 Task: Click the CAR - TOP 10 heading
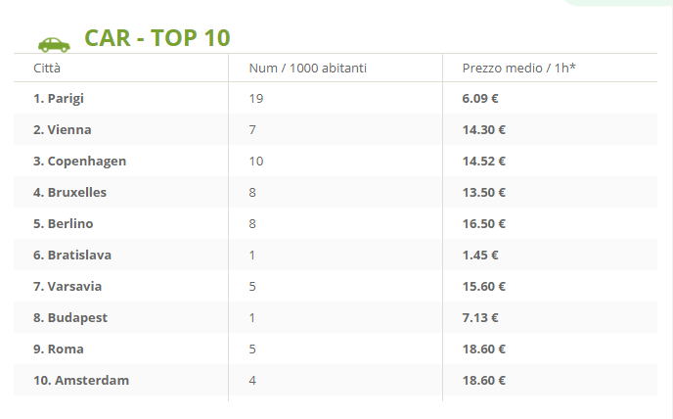pyautogui.click(x=157, y=38)
